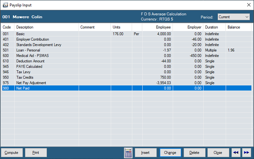Click the 750.00 tax credits amount
The height and width of the screenshot is (159, 254).
[166, 77]
